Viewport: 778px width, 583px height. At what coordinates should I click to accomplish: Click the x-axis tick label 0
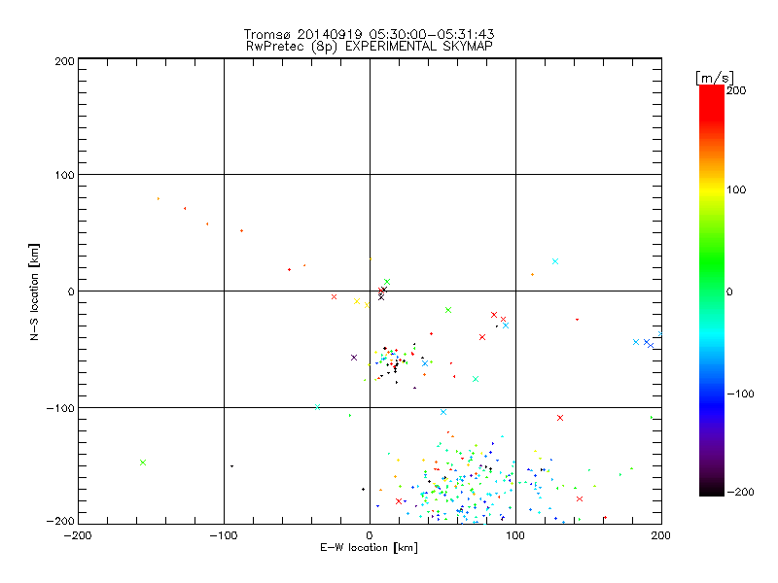(370, 535)
